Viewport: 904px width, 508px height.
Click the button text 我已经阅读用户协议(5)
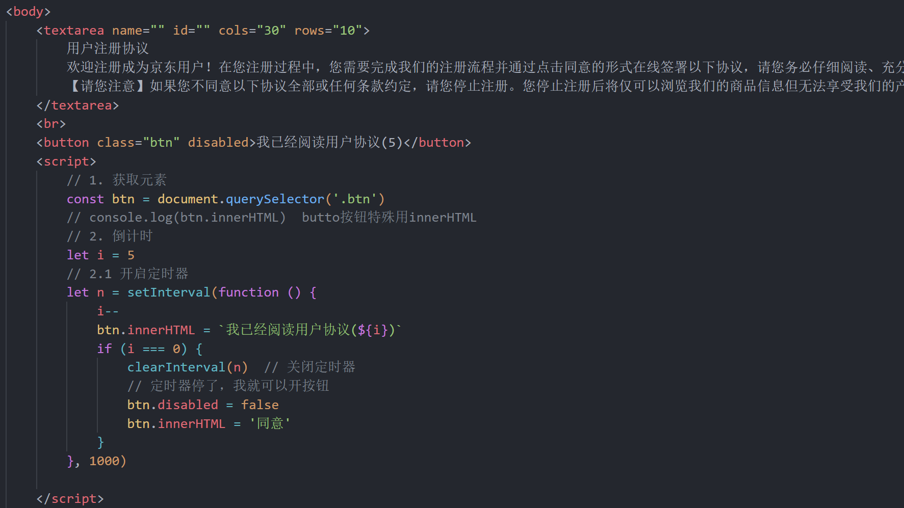pyautogui.click(x=330, y=143)
